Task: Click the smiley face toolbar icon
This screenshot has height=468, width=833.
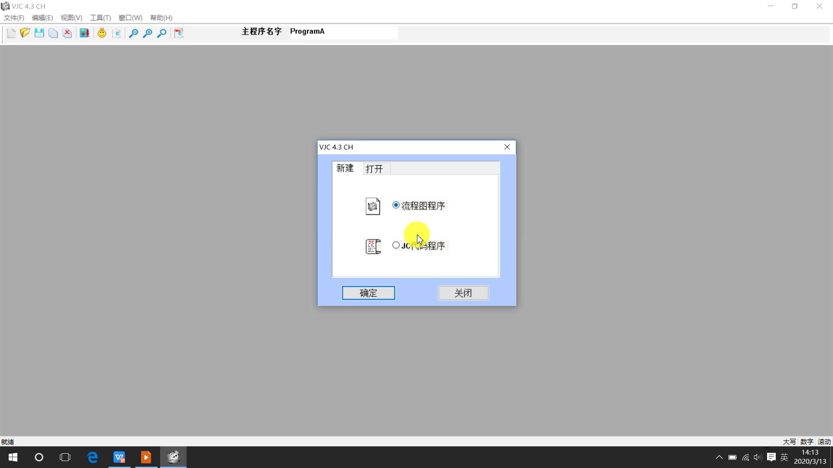Action: [x=102, y=33]
